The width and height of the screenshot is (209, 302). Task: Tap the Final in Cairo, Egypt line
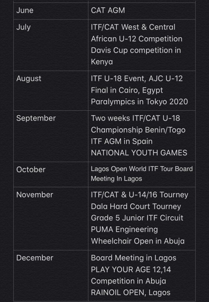[x=127, y=90]
